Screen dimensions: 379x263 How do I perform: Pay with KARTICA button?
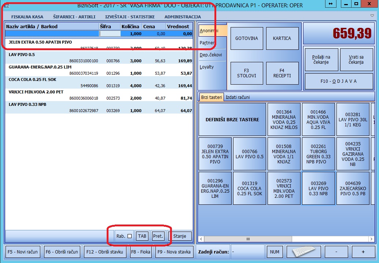[x=282, y=38]
